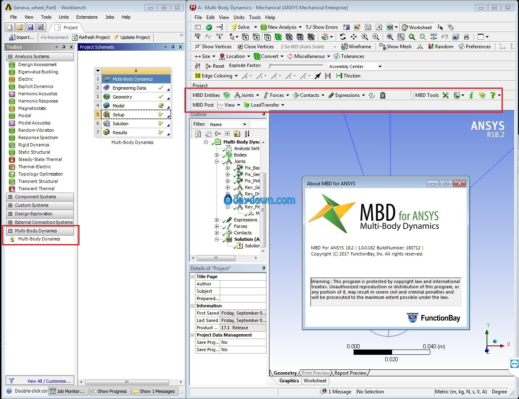Toggle pin on Workbench Toolbox panel
Viewport: 519px width, 399px height.
pos(64,47)
